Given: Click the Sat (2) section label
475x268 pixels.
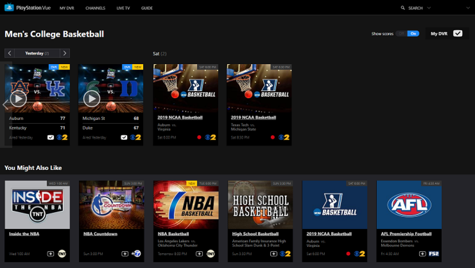Looking at the screenshot, I should point(160,54).
